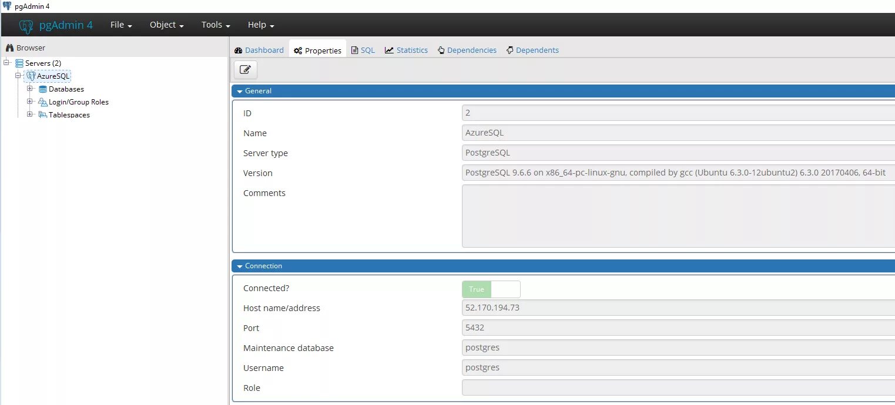Click the Servers stack icon in tree

click(19, 63)
